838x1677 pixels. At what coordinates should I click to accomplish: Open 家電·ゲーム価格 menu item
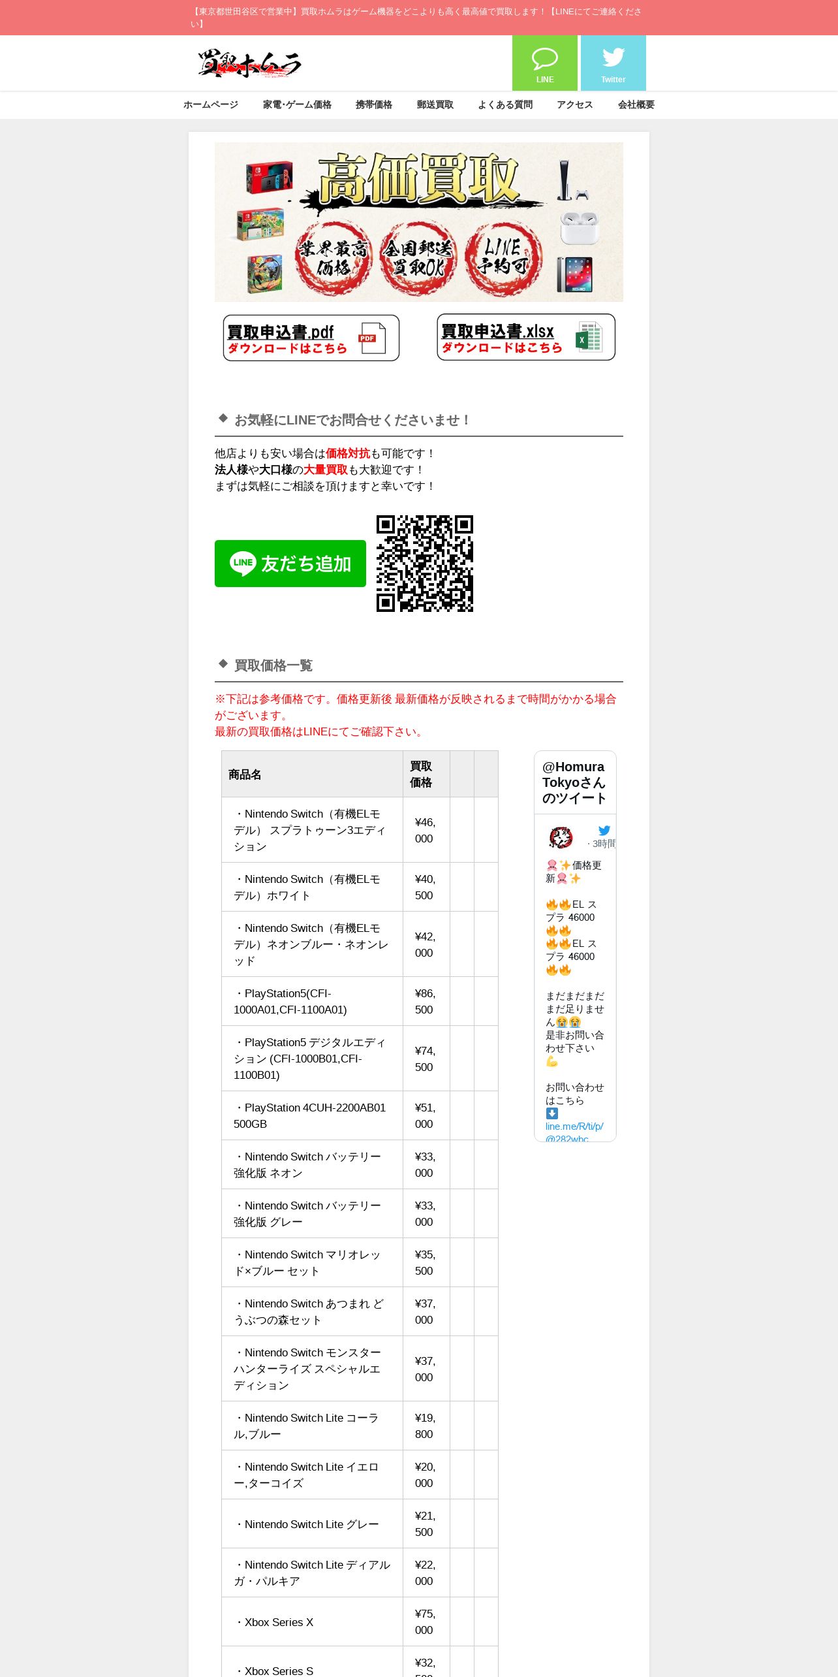point(297,104)
